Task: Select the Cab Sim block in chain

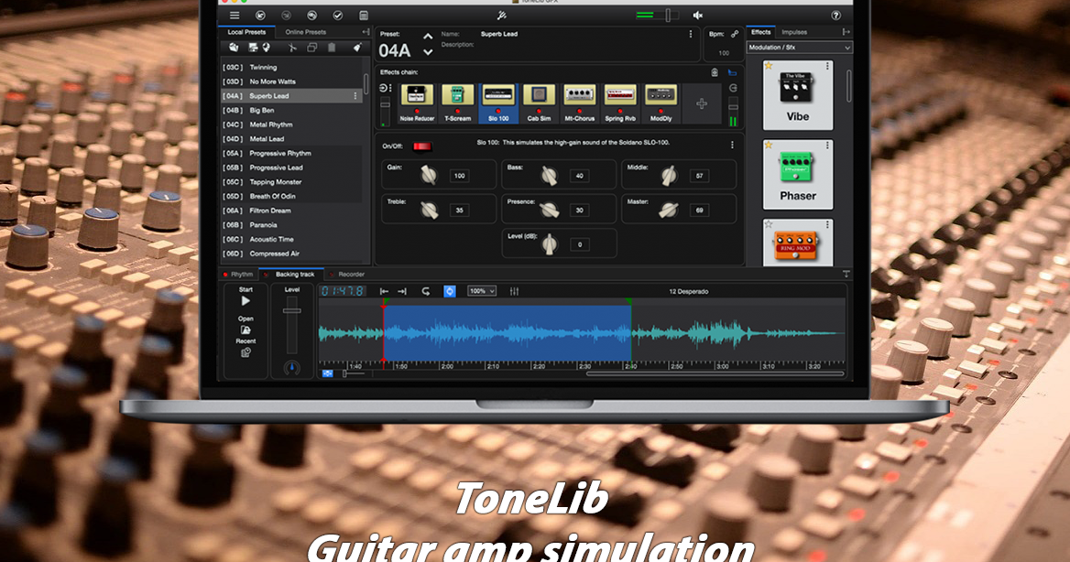Action: [539, 103]
